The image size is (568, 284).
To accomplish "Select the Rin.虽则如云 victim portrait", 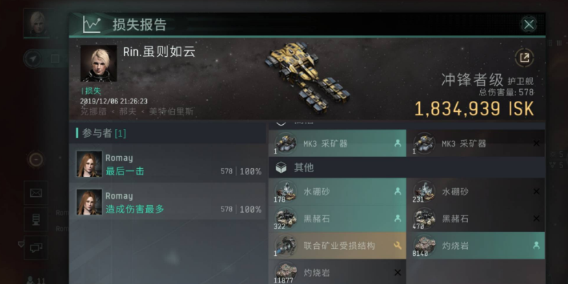I will tap(99, 63).
